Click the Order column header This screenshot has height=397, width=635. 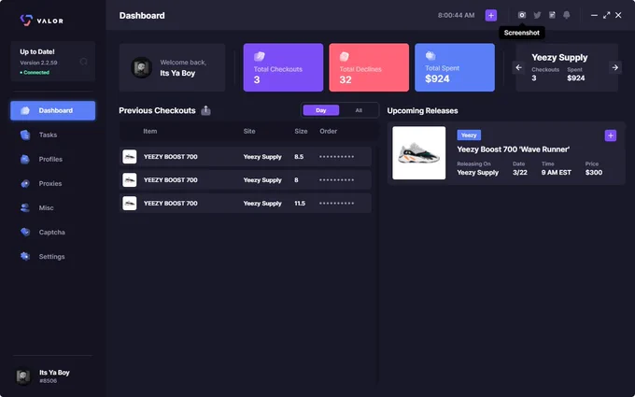[329, 132]
